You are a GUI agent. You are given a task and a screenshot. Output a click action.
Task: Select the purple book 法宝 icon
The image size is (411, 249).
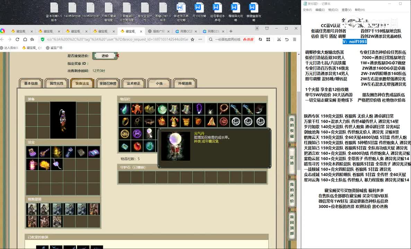tap(94, 152)
